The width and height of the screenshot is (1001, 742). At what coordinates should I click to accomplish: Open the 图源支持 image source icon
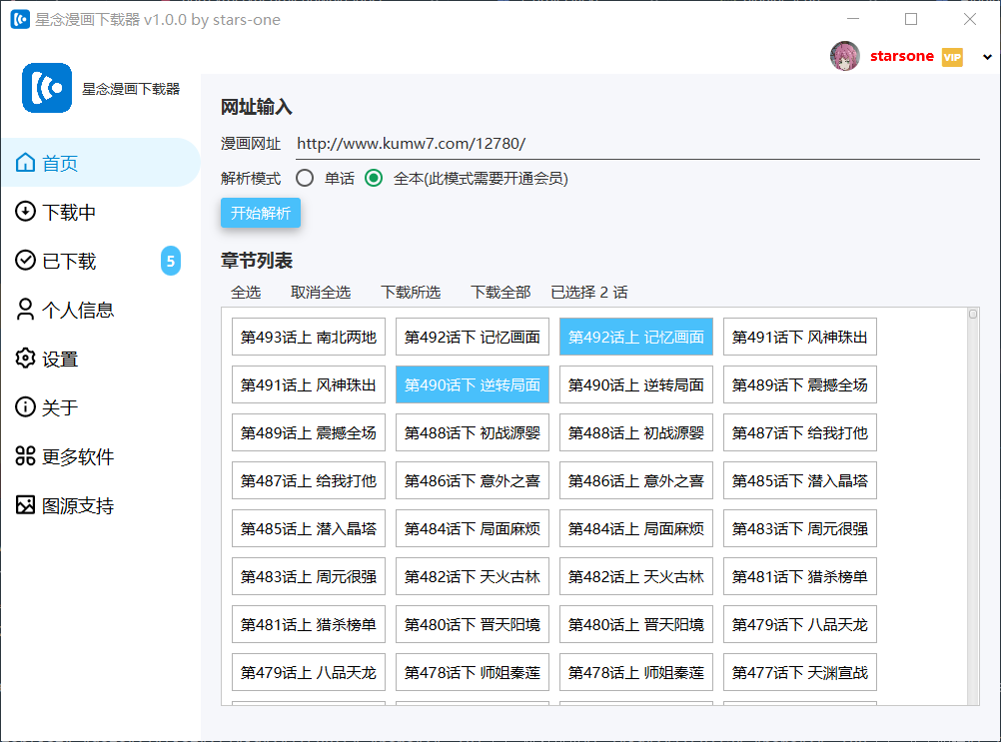tap(25, 505)
